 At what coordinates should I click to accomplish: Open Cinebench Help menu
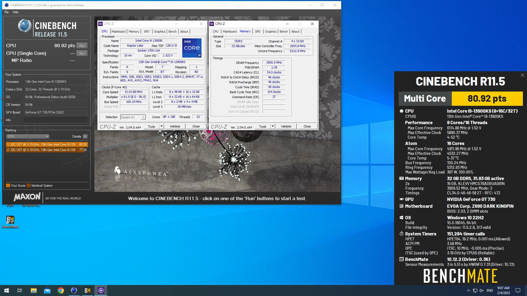[x=15, y=12]
